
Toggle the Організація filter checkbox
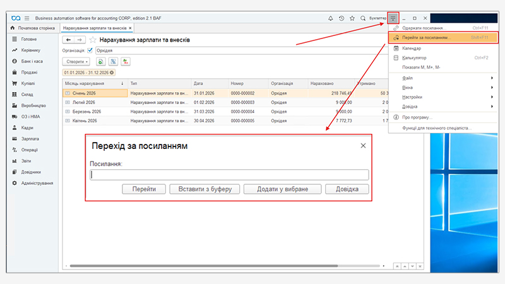(x=90, y=50)
